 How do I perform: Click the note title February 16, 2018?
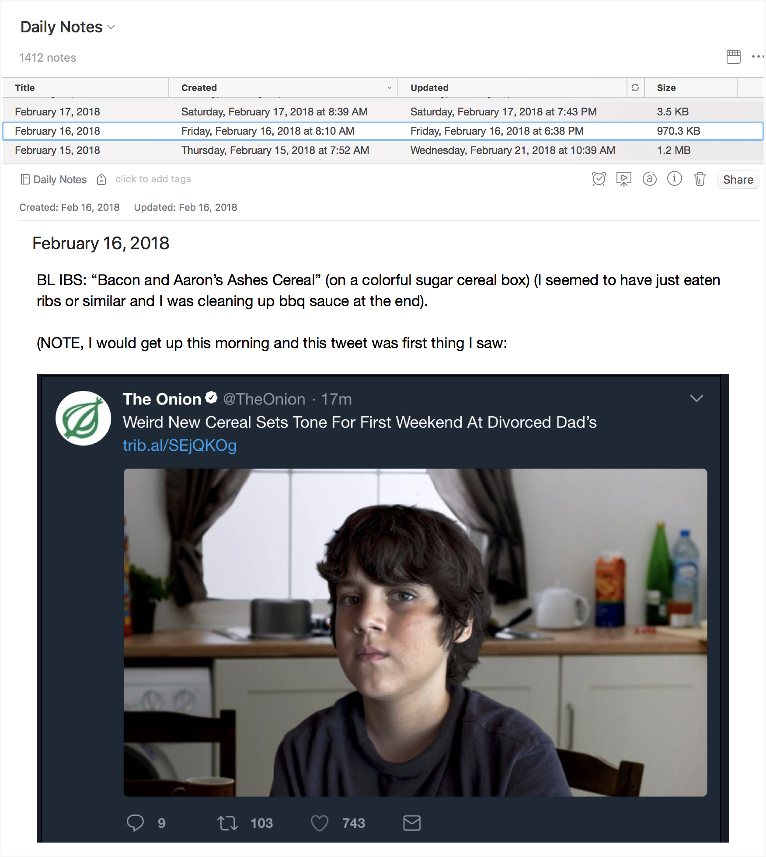click(101, 243)
